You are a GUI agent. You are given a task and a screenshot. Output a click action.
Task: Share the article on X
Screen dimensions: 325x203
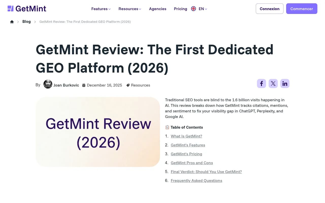coord(273,83)
